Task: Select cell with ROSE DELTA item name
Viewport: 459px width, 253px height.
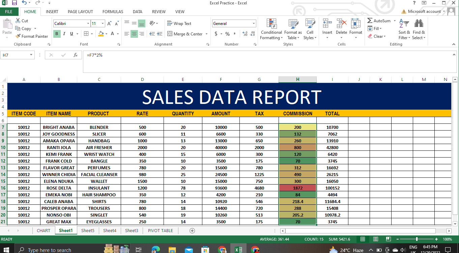Action: point(59,188)
